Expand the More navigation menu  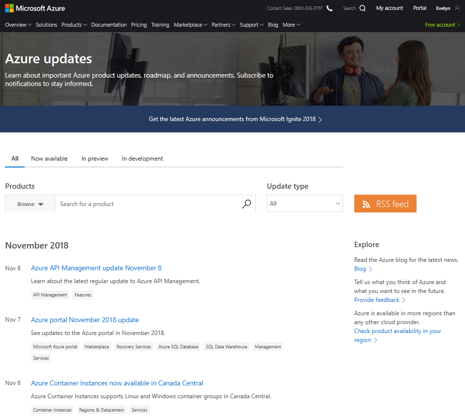(291, 24)
